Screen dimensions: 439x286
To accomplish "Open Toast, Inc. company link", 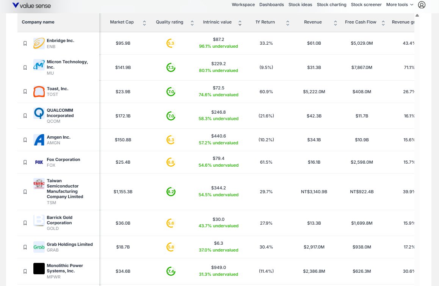I will 57,89.
